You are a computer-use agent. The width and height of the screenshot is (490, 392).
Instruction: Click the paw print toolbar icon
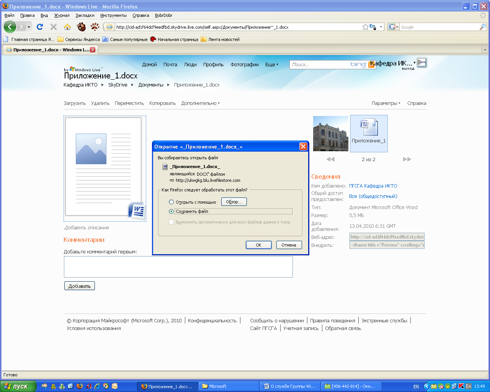[x=95, y=27]
